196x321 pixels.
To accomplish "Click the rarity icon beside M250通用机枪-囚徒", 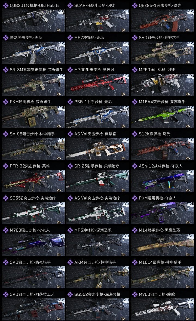I will coord(134,70).
